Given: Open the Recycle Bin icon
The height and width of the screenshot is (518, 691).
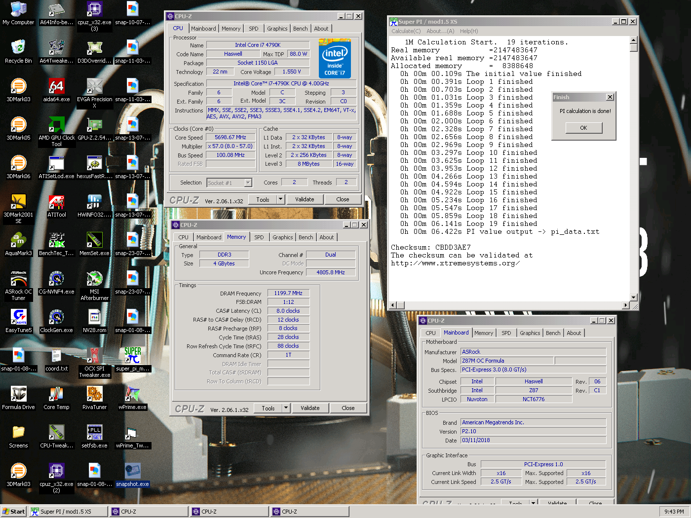Looking at the screenshot, I should tap(18, 52).
